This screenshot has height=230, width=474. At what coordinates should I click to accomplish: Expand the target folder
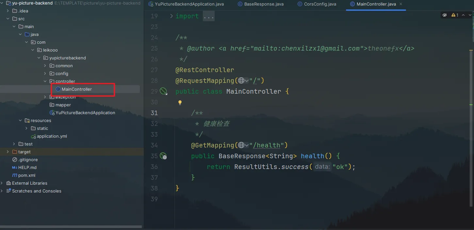pyautogui.click(x=8, y=152)
